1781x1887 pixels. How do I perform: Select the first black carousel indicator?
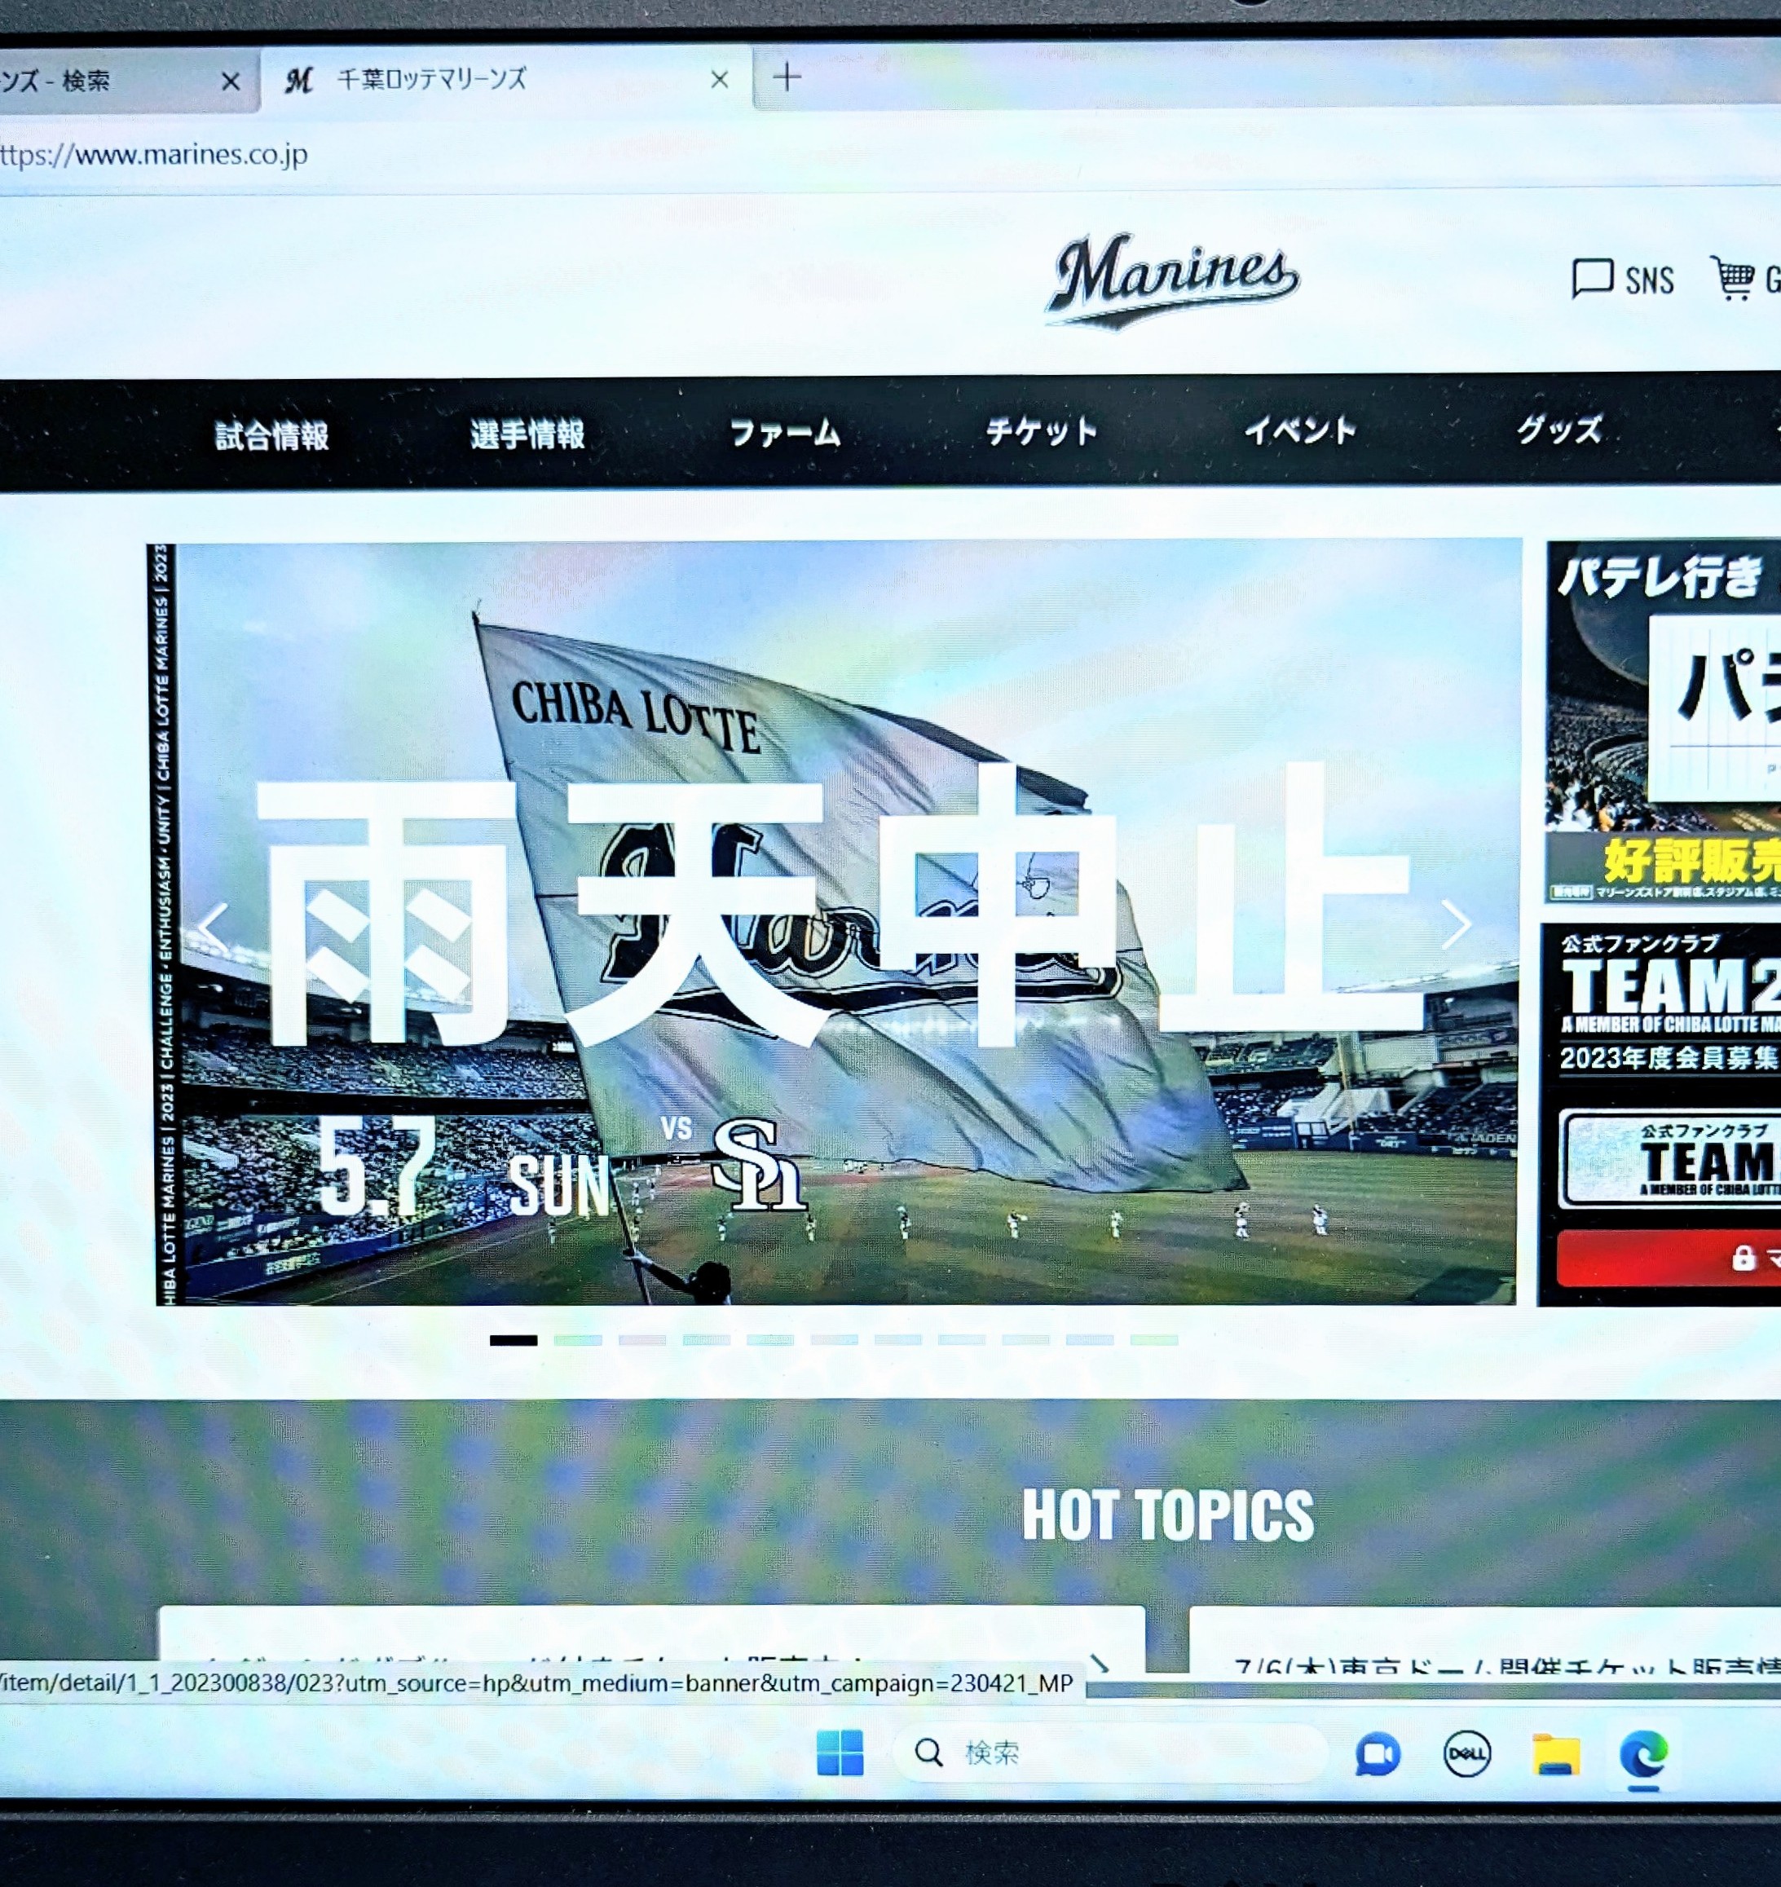tap(514, 1340)
